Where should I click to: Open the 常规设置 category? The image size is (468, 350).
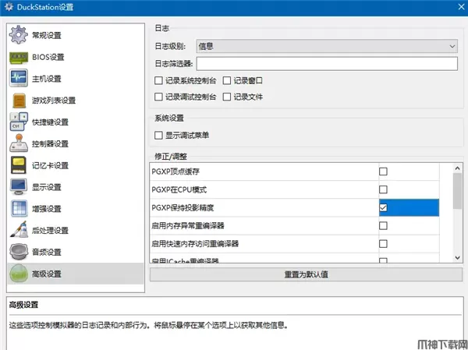click(76, 35)
